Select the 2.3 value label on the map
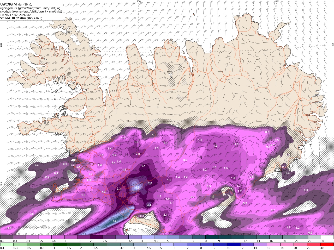Image resolution: width=334 pixels, height=250 pixels. 119,189
